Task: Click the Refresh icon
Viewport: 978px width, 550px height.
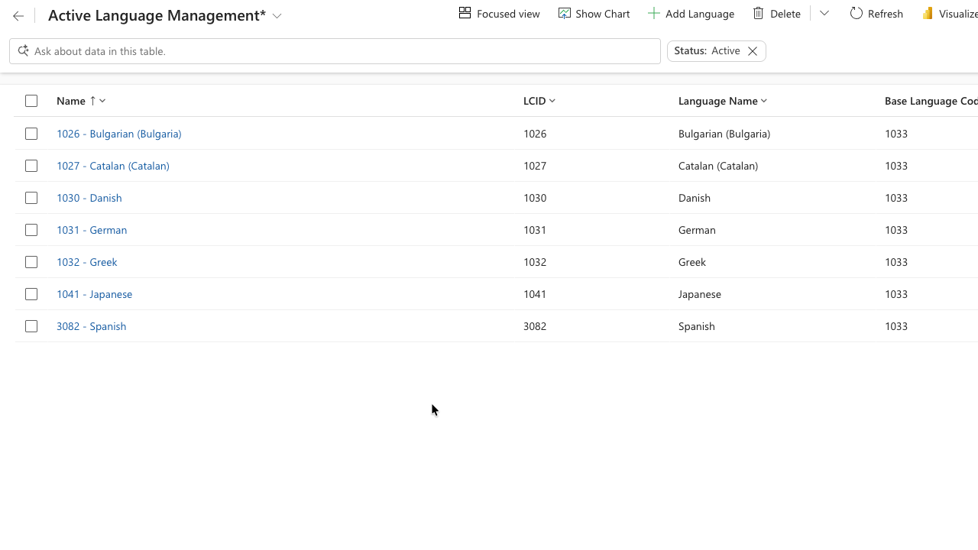Action: 857,14
